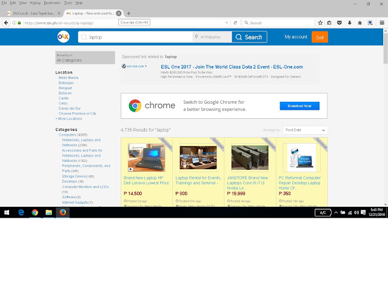Open My account link

click(296, 37)
